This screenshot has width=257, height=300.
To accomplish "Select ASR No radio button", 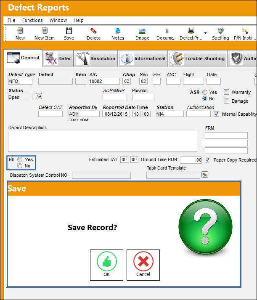I will pyautogui.click(x=205, y=98).
